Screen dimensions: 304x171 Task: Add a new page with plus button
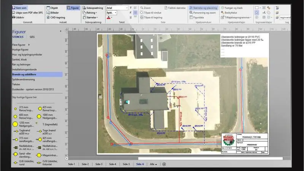tap(164, 164)
